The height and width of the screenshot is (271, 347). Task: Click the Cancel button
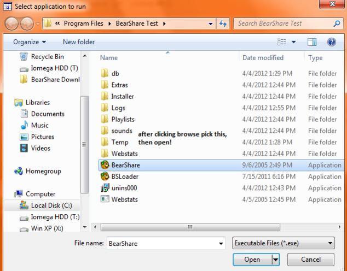[311, 260]
